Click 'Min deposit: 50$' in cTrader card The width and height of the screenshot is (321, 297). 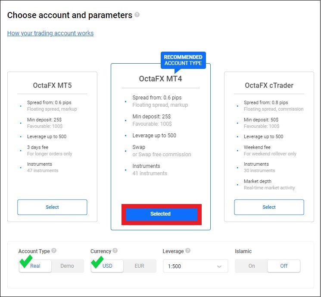pos(261,120)
